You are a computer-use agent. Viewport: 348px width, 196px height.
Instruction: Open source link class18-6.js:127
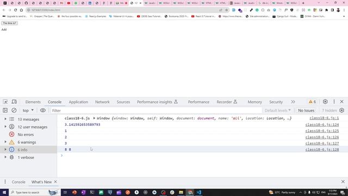tap(322, 143)
